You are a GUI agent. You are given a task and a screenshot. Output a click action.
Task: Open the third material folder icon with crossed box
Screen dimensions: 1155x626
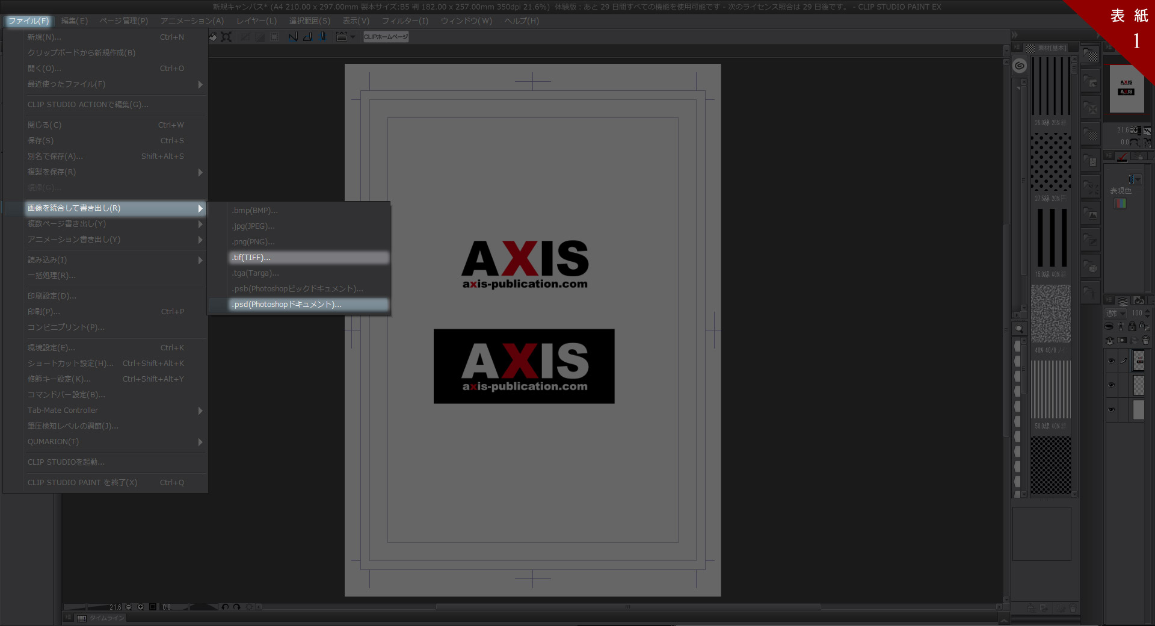(1091, 108)
